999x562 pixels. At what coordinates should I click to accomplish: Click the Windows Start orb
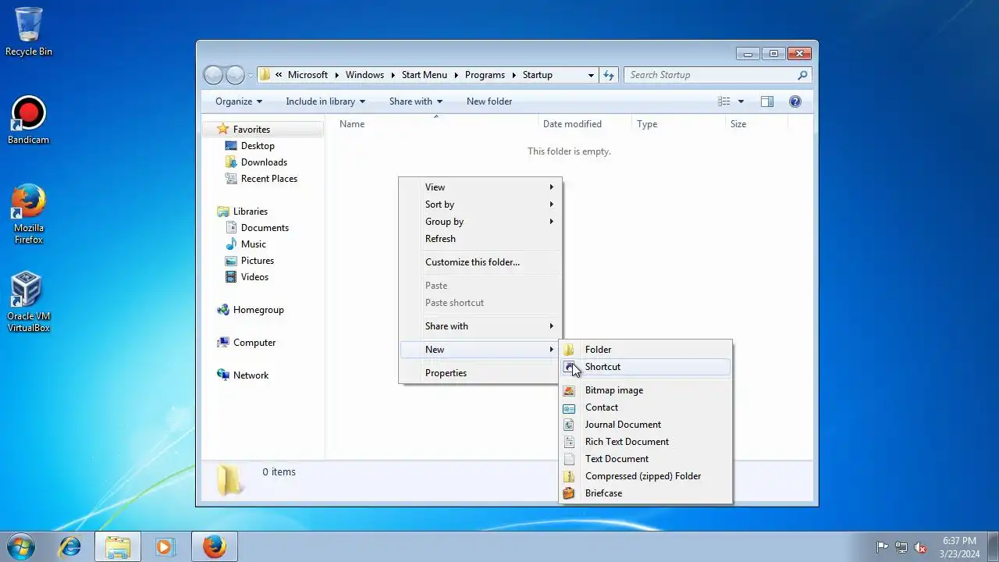21,546
